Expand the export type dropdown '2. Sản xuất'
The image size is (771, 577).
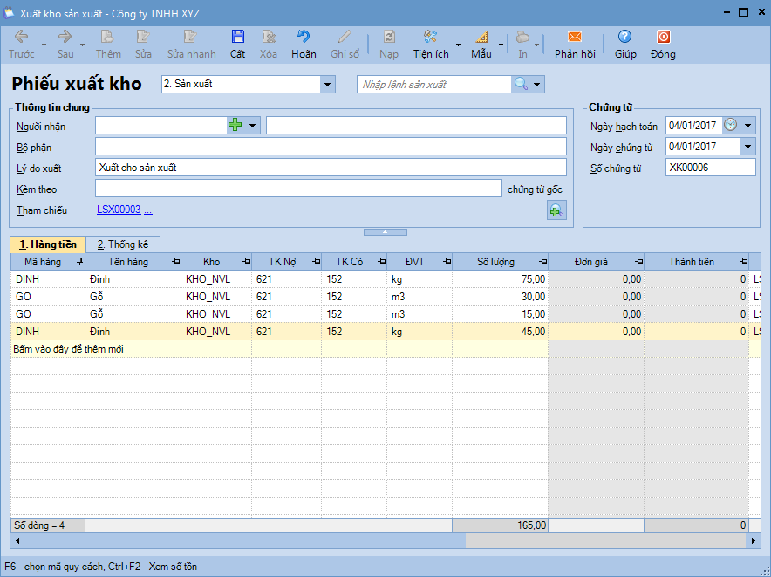328,85
